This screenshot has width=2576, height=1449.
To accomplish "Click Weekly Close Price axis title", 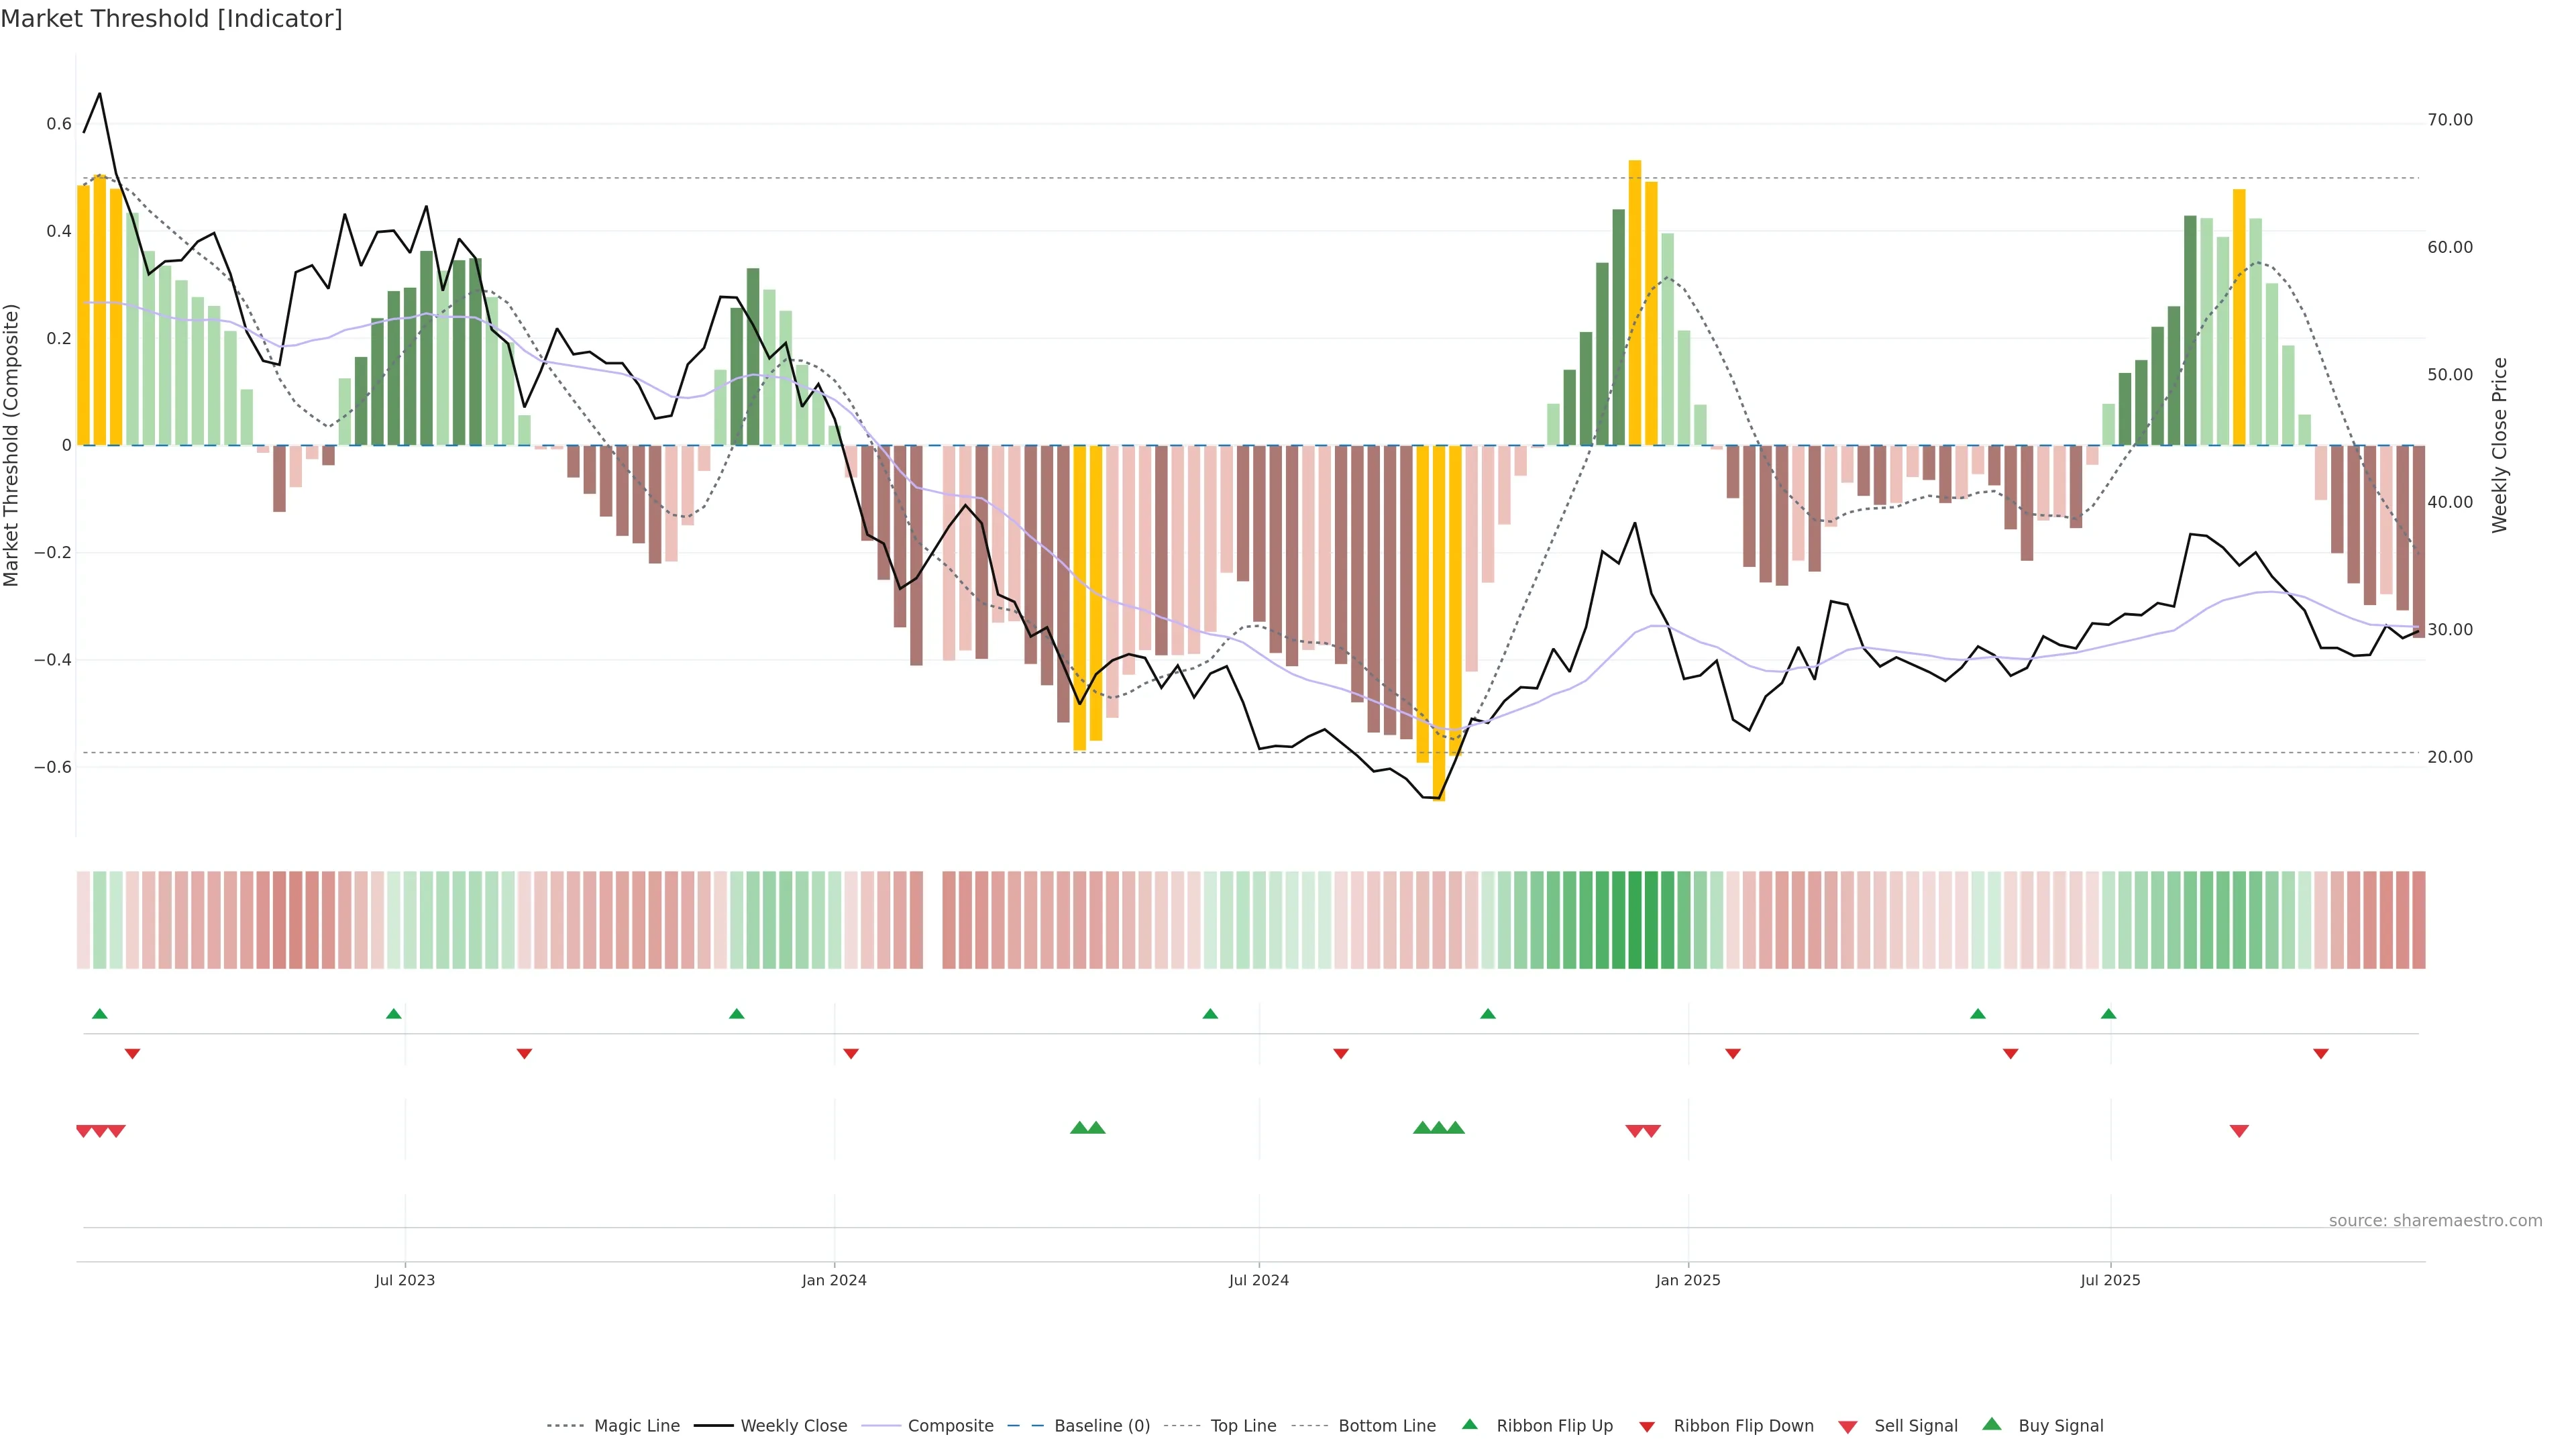I will 2500,445.
